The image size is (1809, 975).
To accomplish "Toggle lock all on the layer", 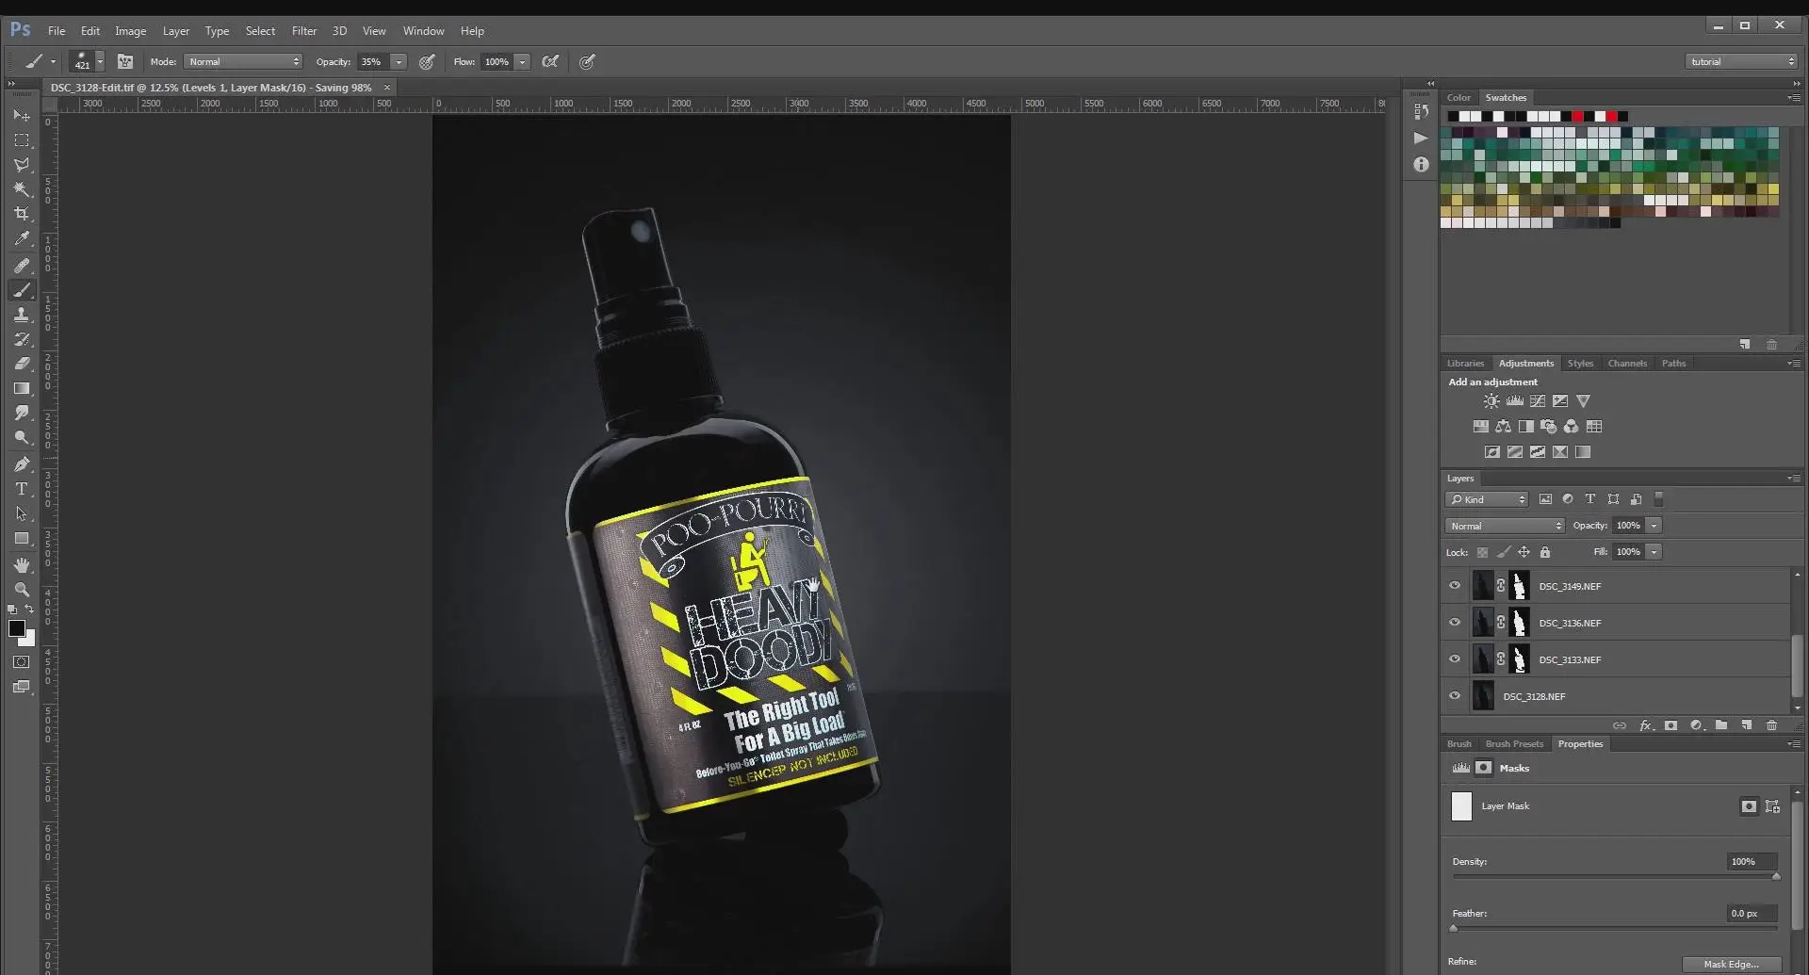I will pos(1545,552).
